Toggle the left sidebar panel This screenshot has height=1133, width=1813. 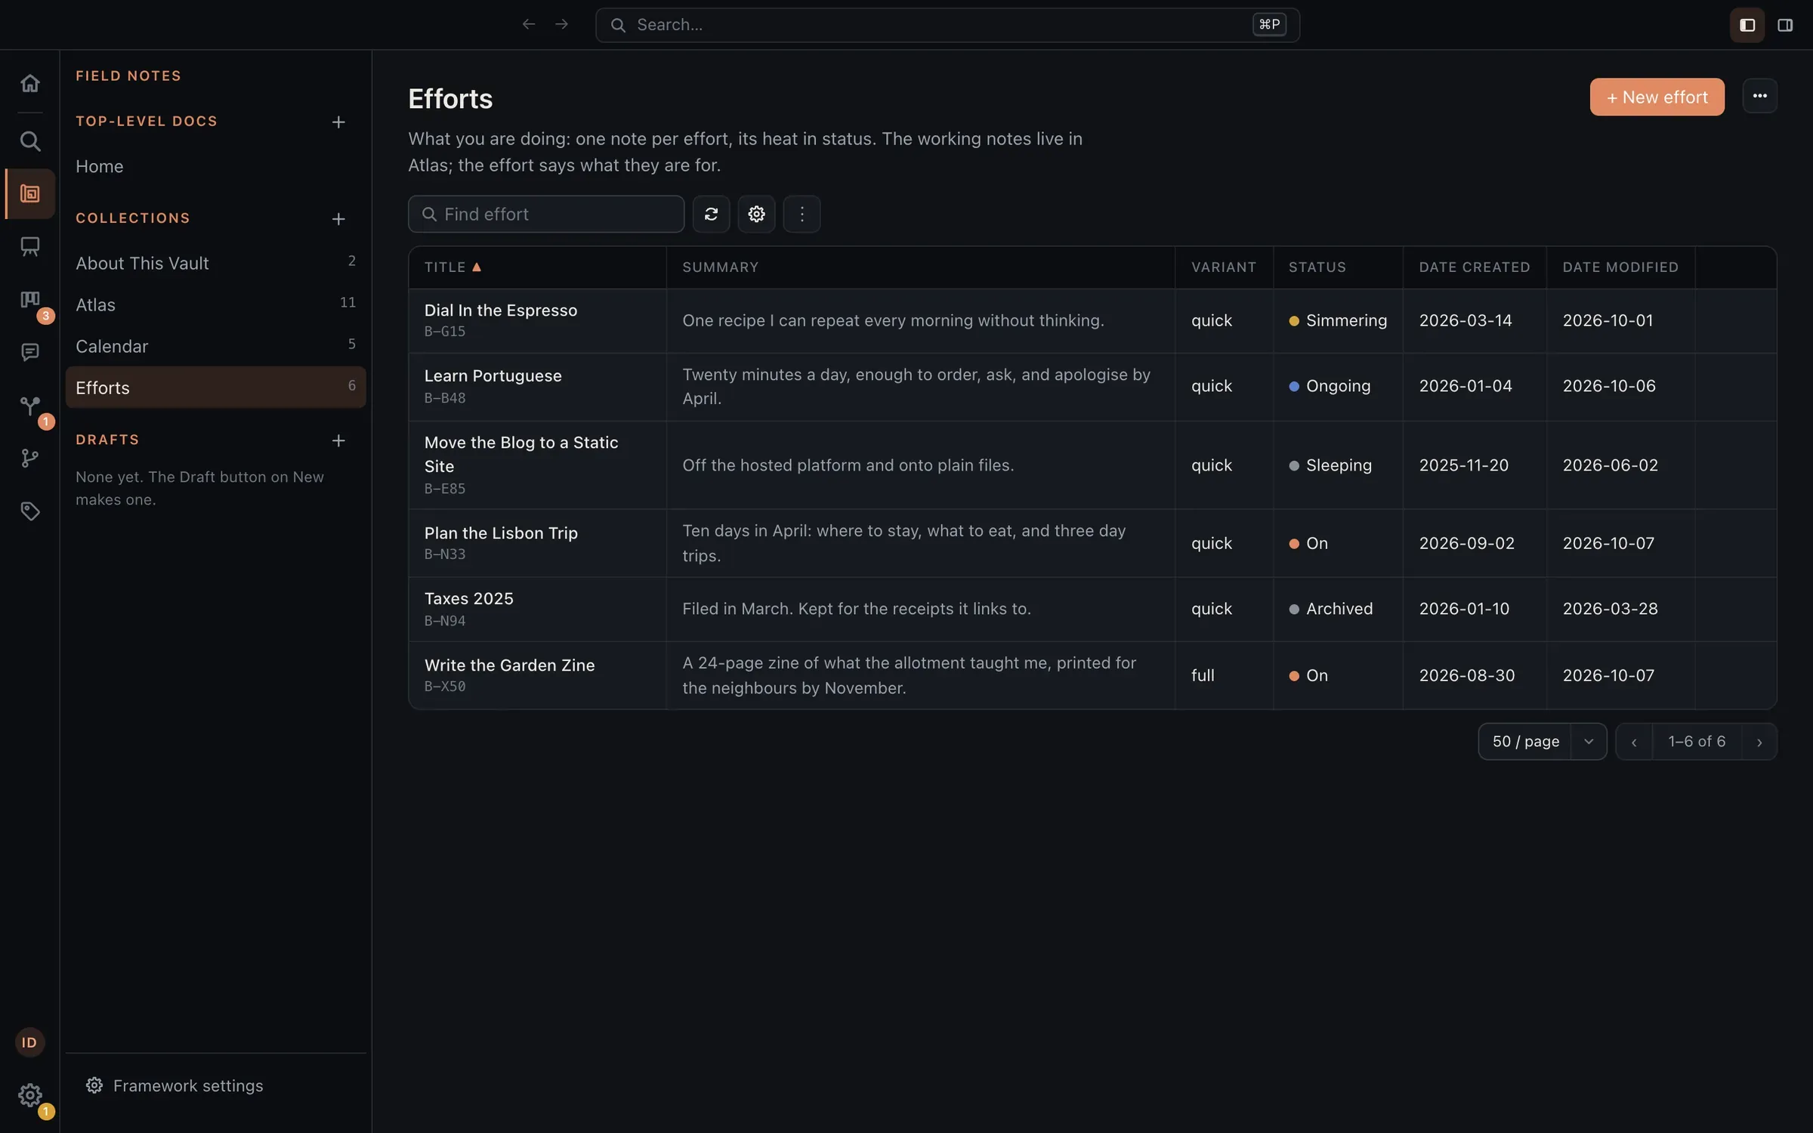[1747, 25]
